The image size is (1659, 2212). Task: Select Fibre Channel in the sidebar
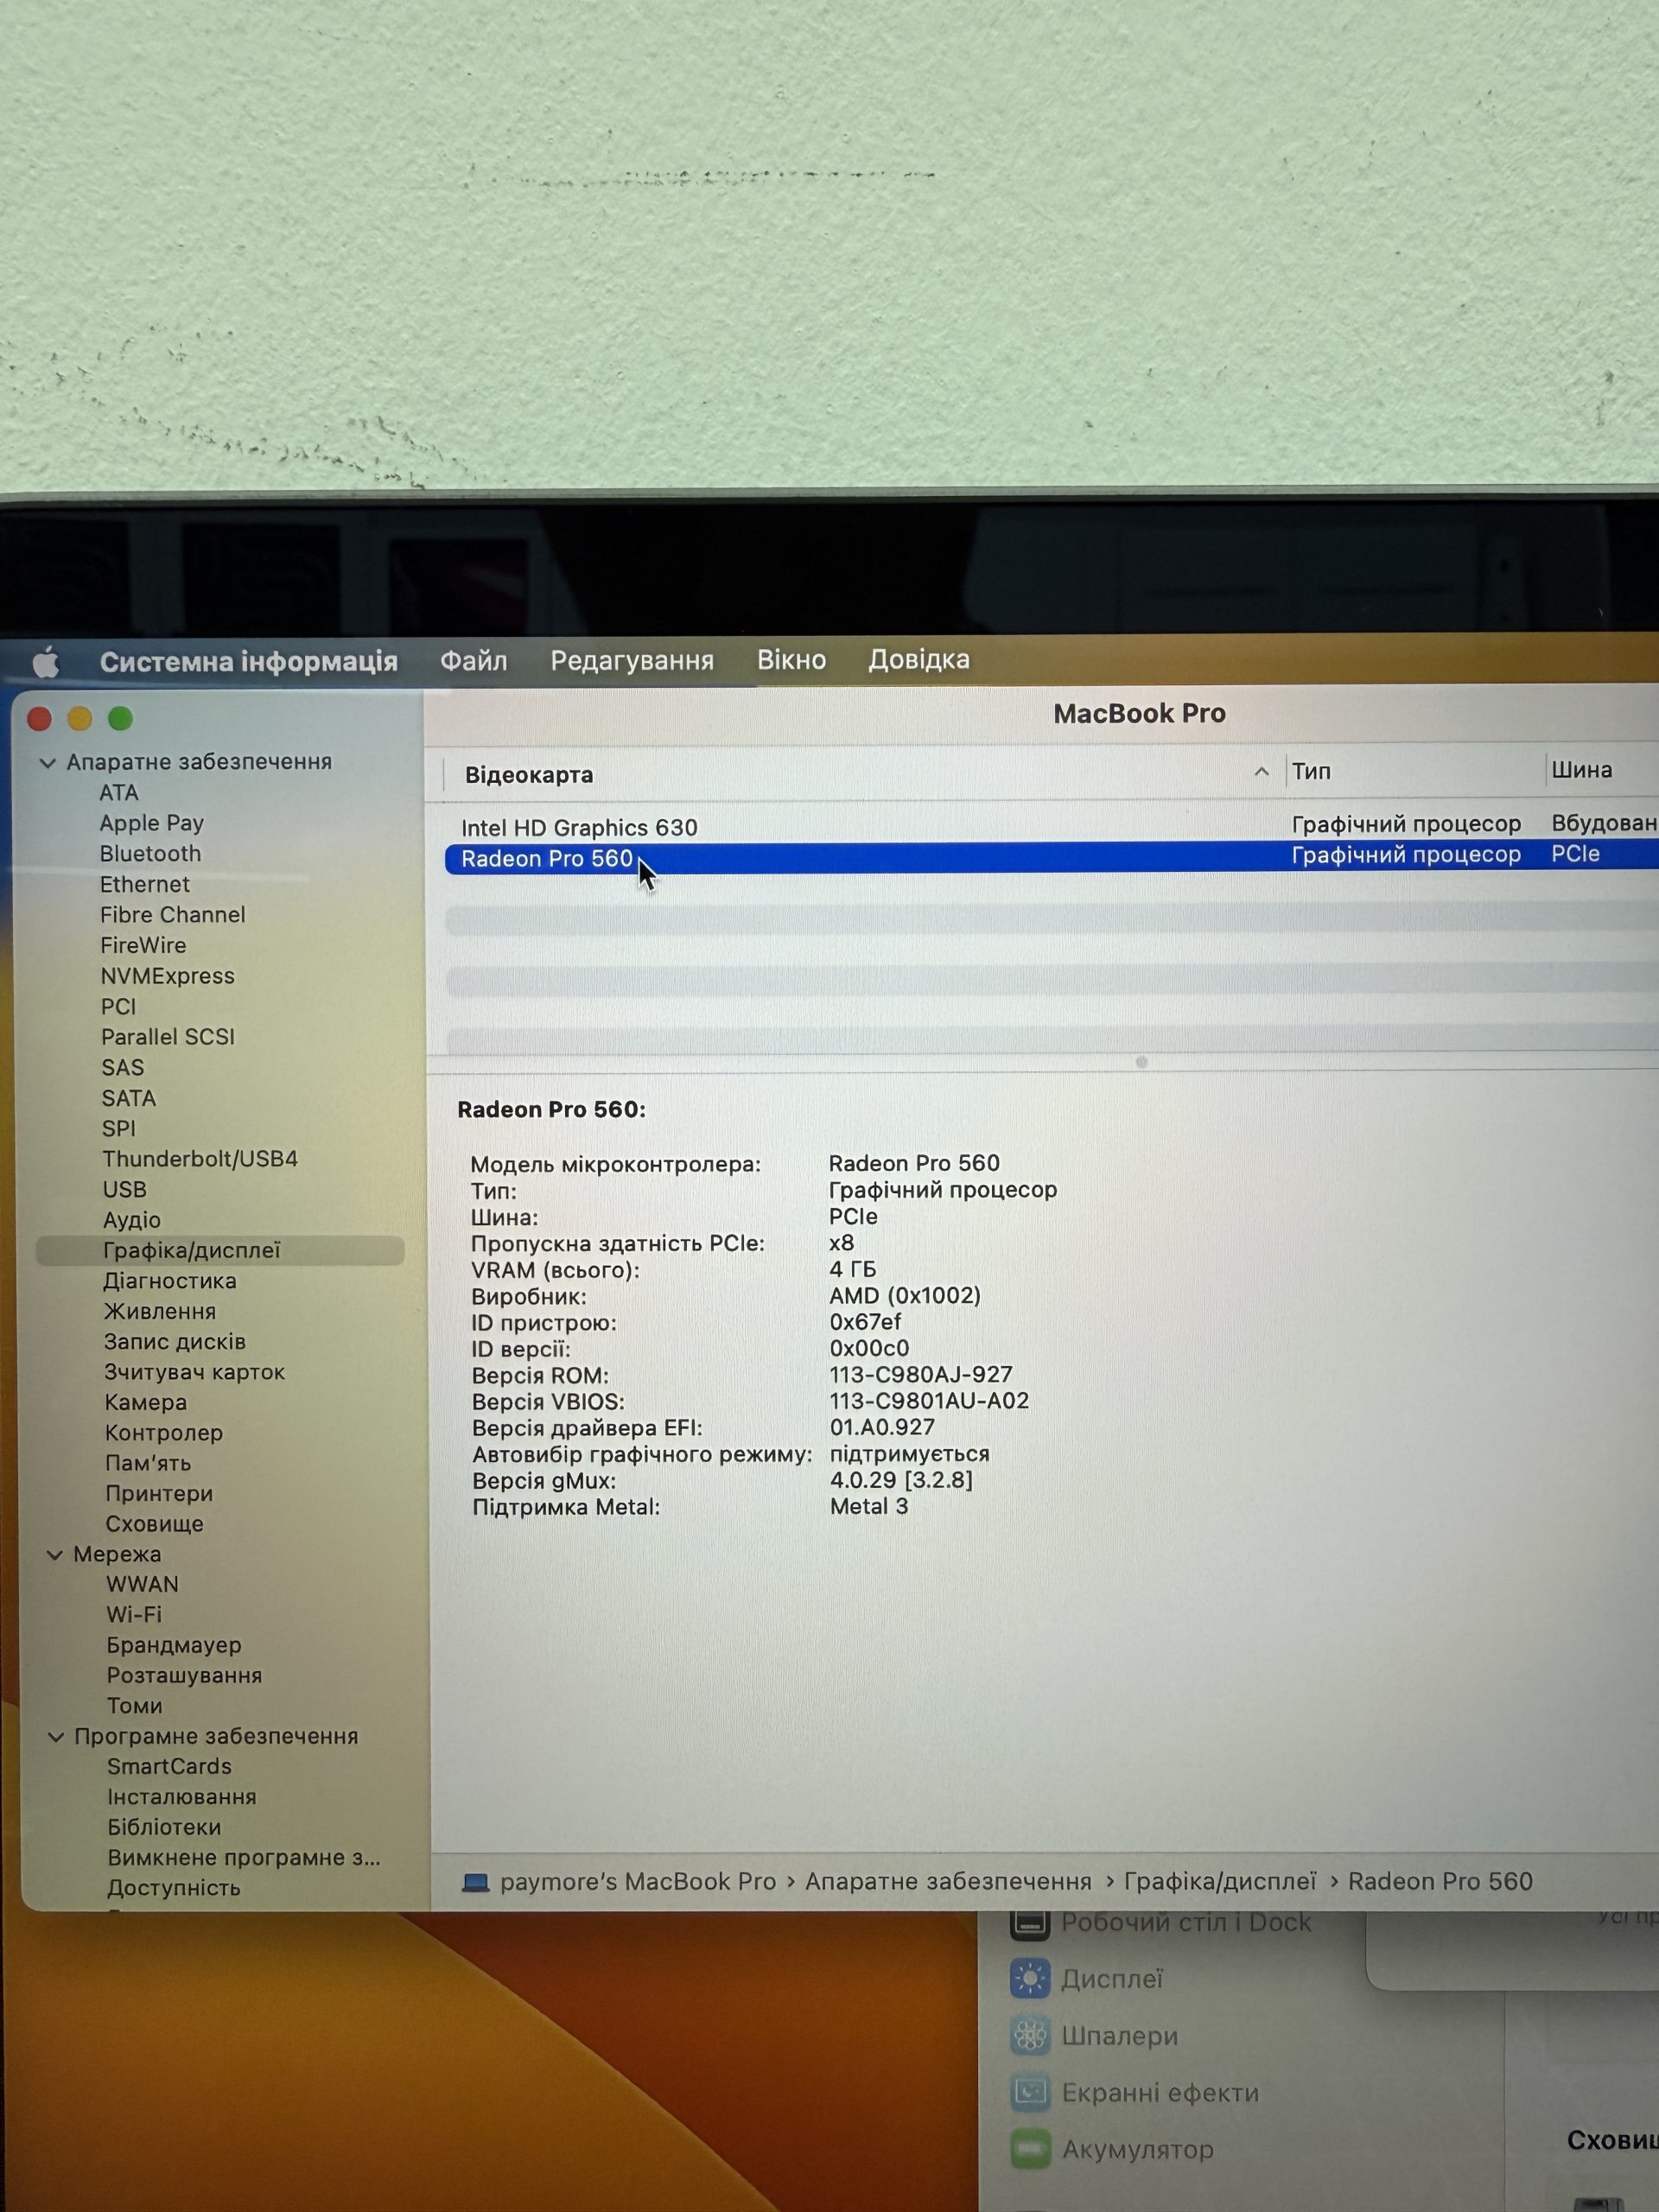pyautogui.click(x=173, y=915)
